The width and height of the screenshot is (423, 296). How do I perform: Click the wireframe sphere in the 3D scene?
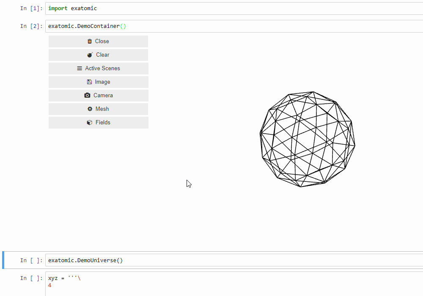coord(307,139)
